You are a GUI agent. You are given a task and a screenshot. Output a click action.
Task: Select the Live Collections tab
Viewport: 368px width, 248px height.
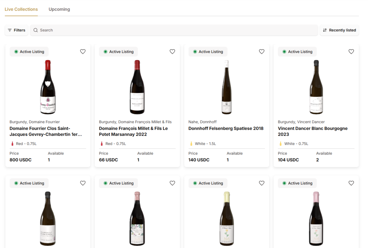tap(21, 9)
